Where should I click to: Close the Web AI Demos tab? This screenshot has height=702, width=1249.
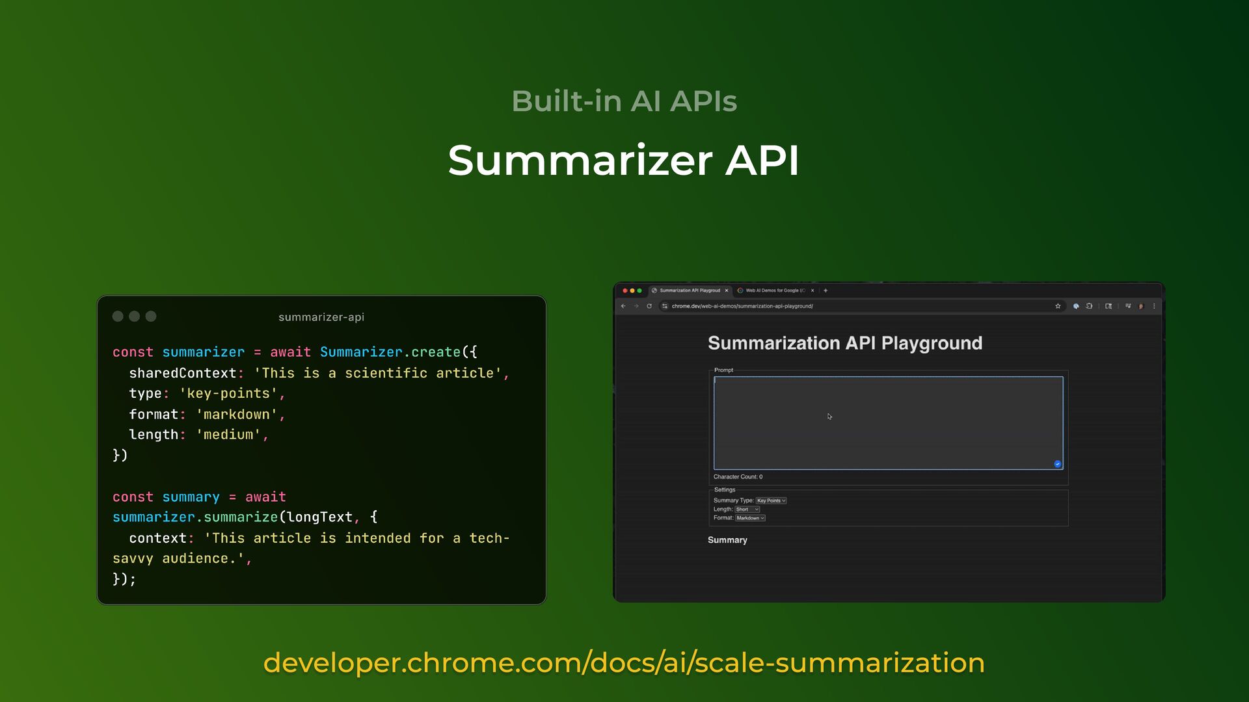813,291
